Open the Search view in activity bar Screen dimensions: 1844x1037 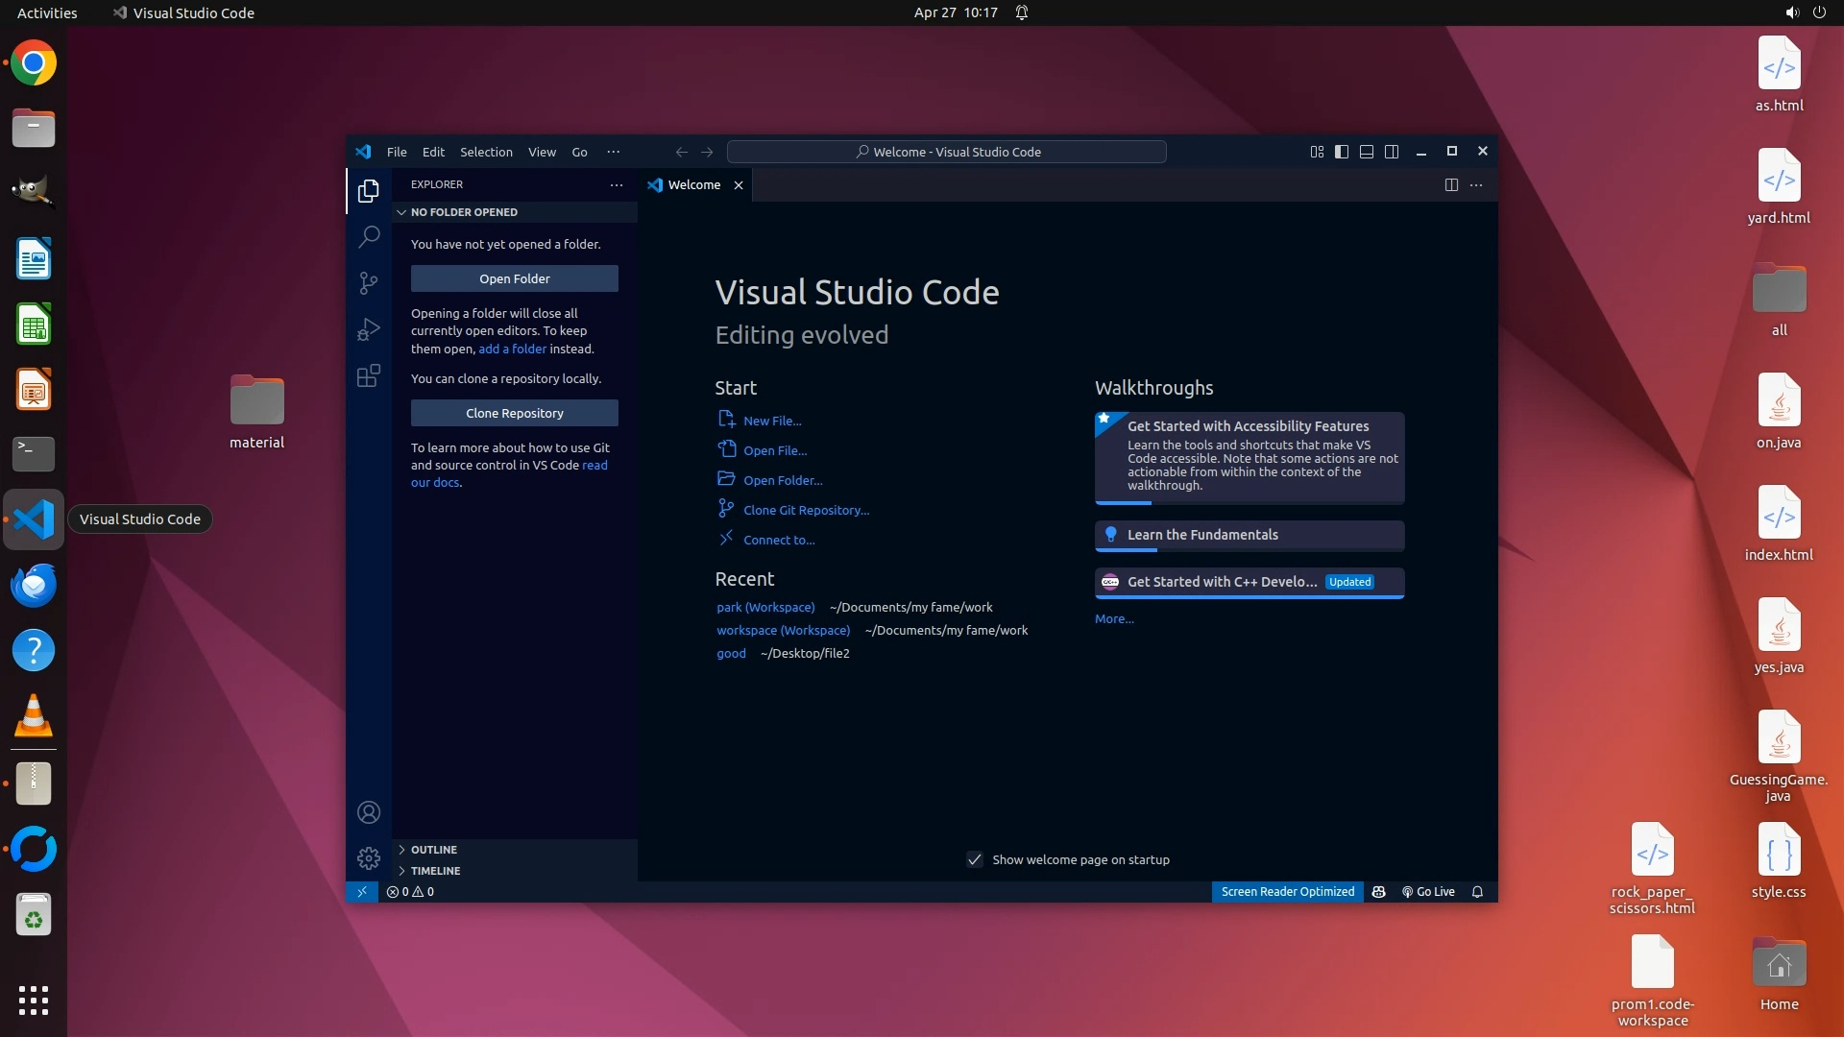pos(369,236)
